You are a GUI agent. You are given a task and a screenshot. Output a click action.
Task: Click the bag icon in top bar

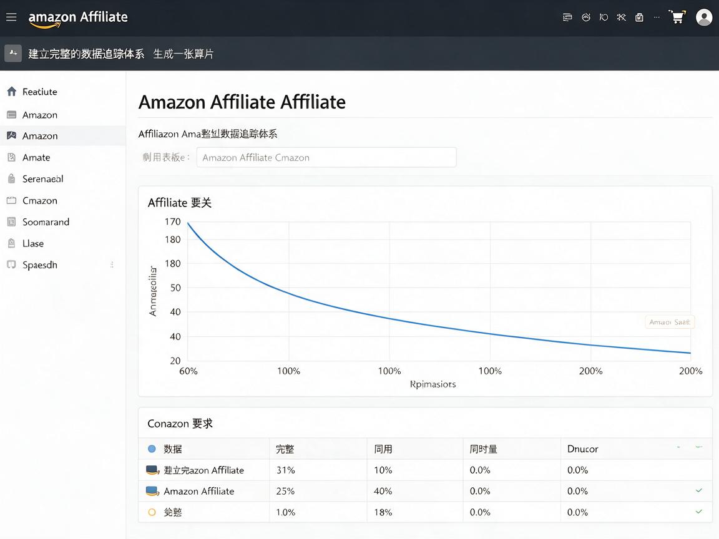(x=639, y=17)
